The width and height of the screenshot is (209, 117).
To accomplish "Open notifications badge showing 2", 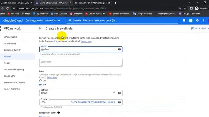I will click(x=191, y=20).
